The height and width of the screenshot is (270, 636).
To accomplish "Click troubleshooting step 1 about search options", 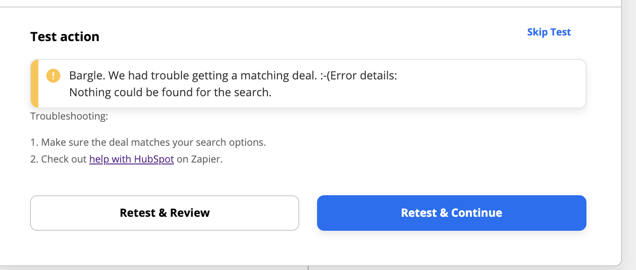I will coord(148,142).
